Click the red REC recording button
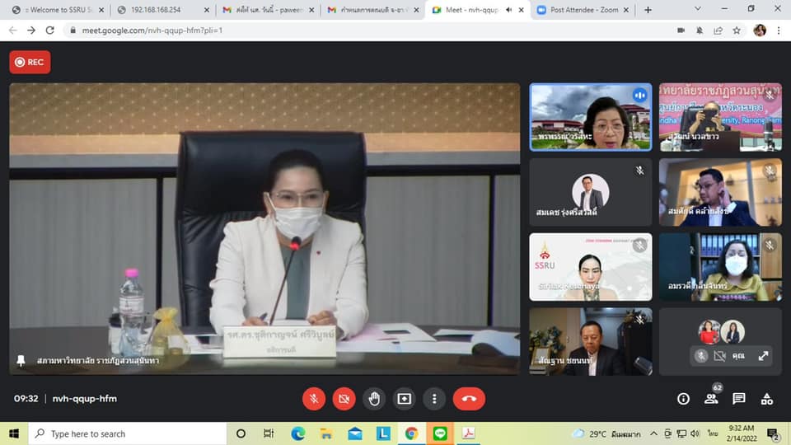The image size is (791, 445). (30, 62)
